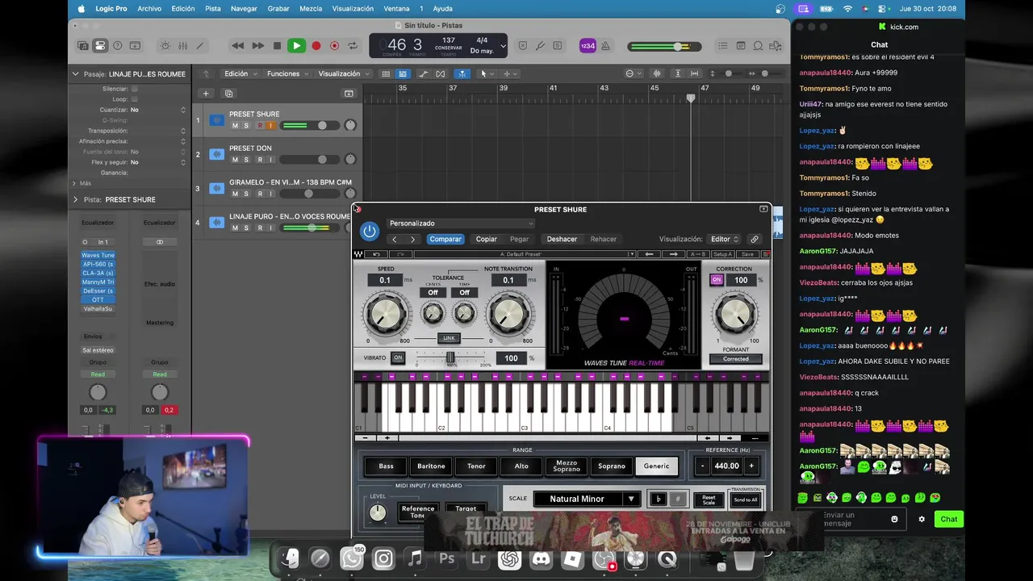Toggle the metronome click icon

pyautogui.click(x=605, y=46)
